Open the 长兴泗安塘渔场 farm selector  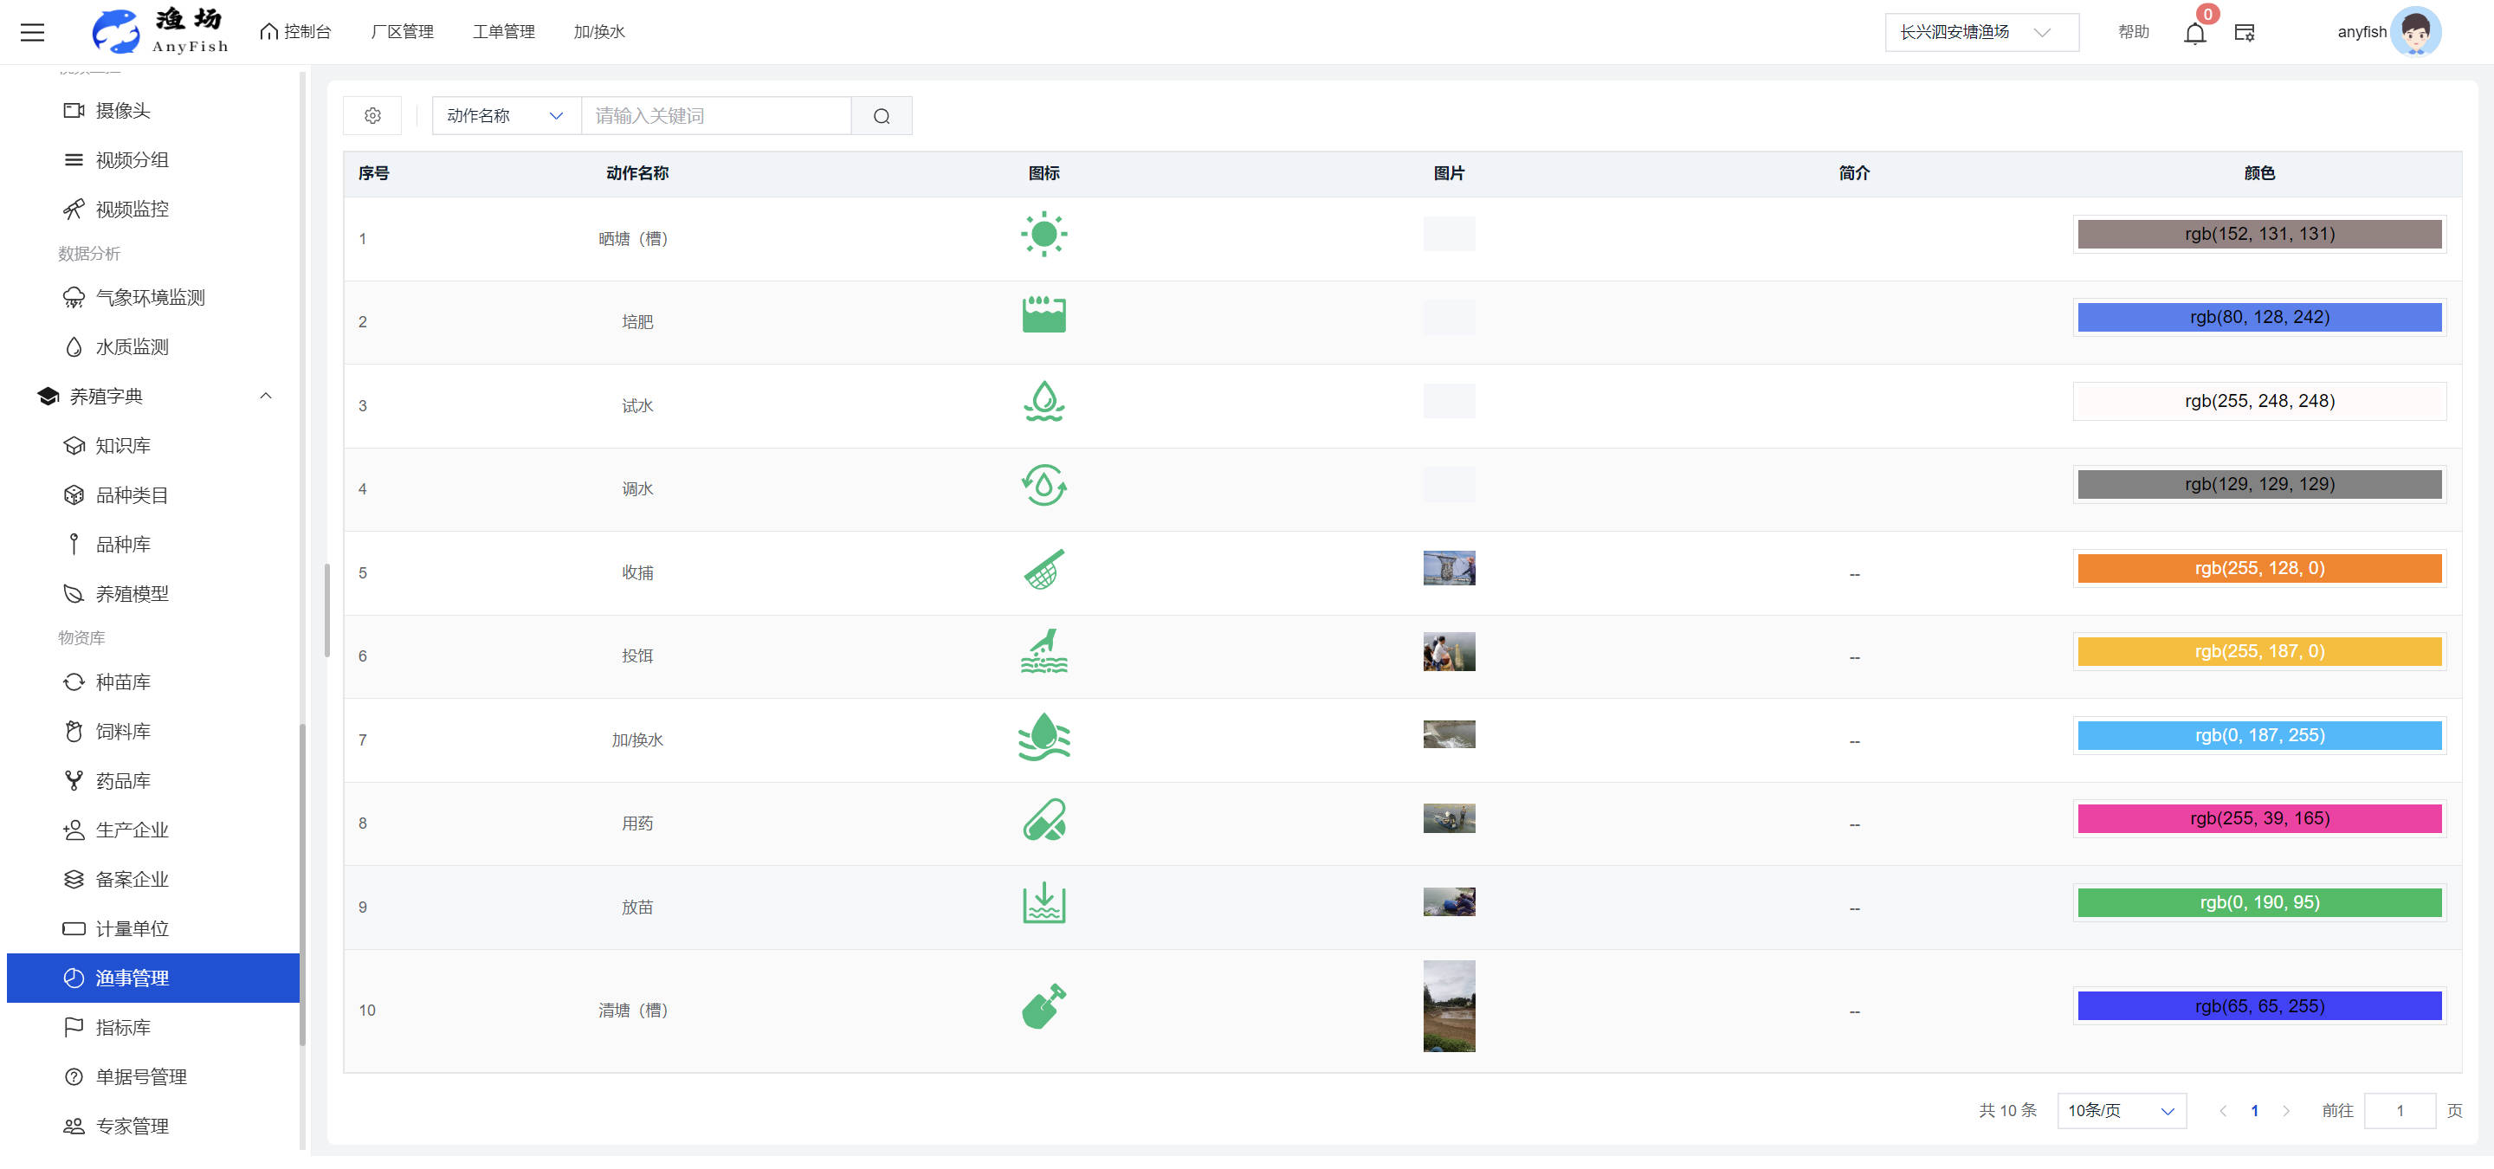coord(1980,32)
